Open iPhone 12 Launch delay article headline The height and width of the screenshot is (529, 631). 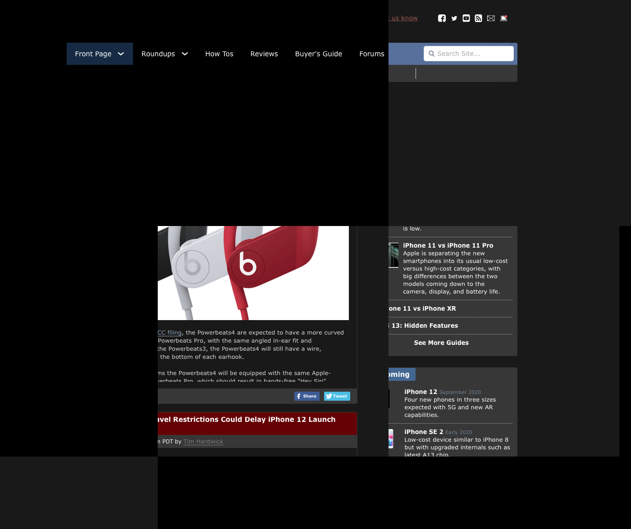(x=247, y=420)
